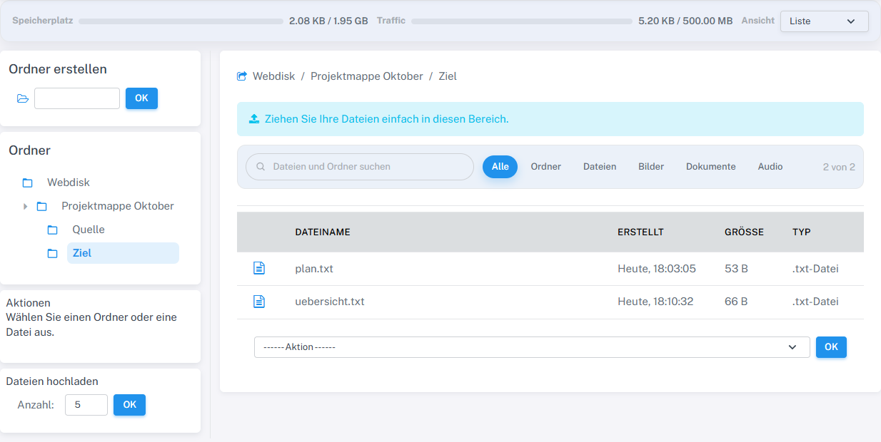This screenshot has width=881, height=442.
Task: Switch to the Dateien filter tab
Action: pos(600,167)
